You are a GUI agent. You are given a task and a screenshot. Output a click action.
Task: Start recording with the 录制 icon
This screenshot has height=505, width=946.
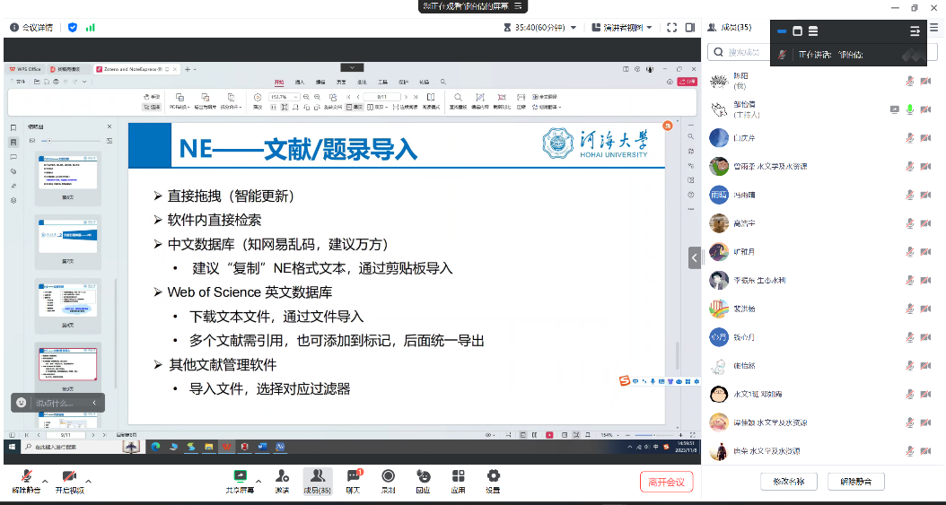point(388,476)
